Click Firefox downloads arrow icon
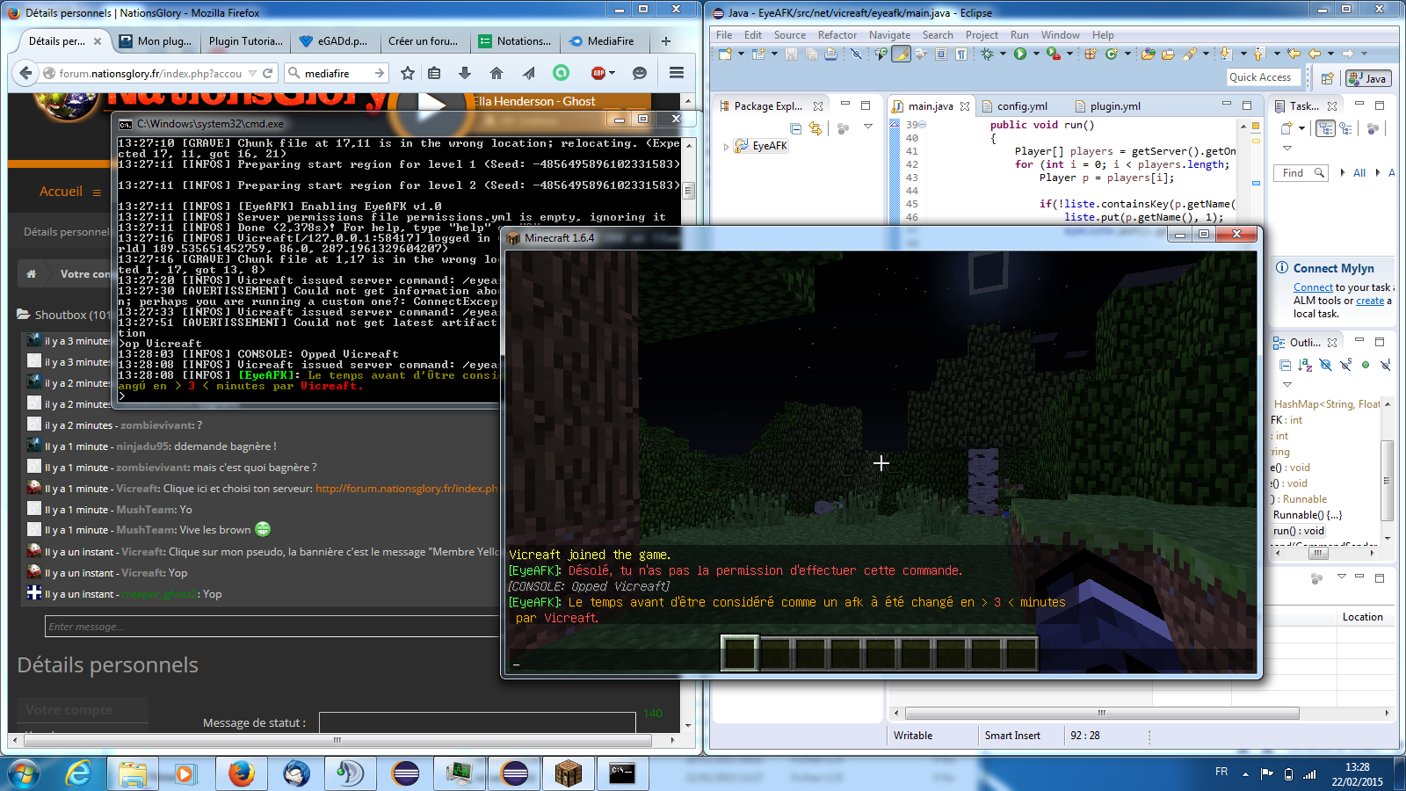 465,73
